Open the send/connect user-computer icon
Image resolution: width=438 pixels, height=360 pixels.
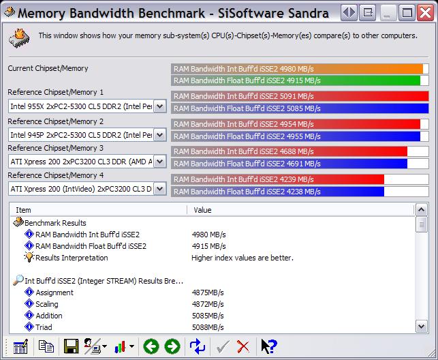pyautogui.click(x=92, y=346)
